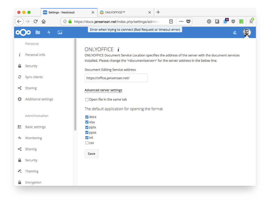Switch to the ONLYOFFICE browser tab
Viewport: 270px width, 206px height.
click(x=126, y=12)
